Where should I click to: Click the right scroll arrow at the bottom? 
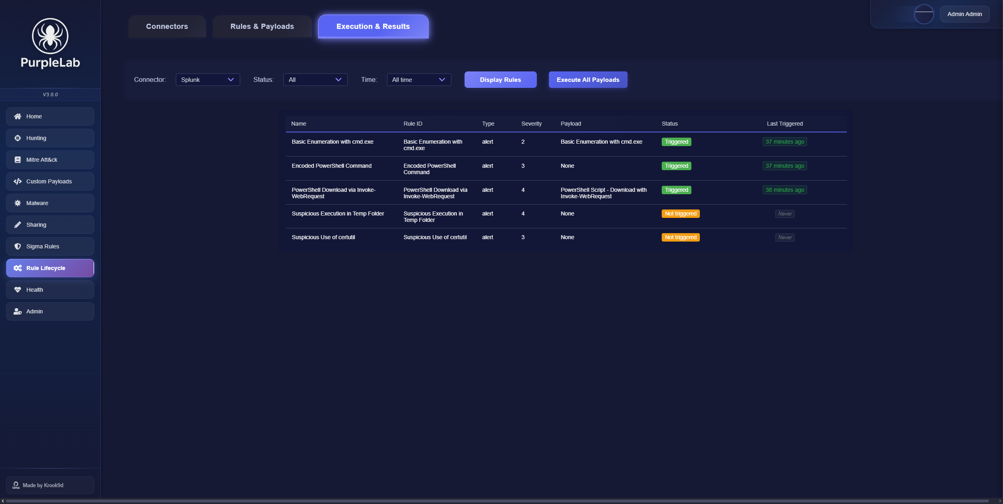pos(1000,501)
